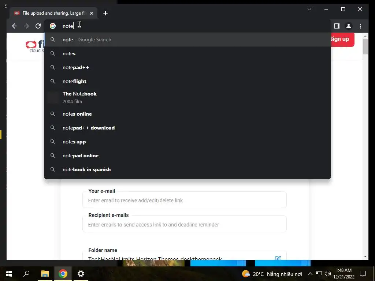375x281 pixels.
Task: Open the notification center icon
Action: pos(363,274)
